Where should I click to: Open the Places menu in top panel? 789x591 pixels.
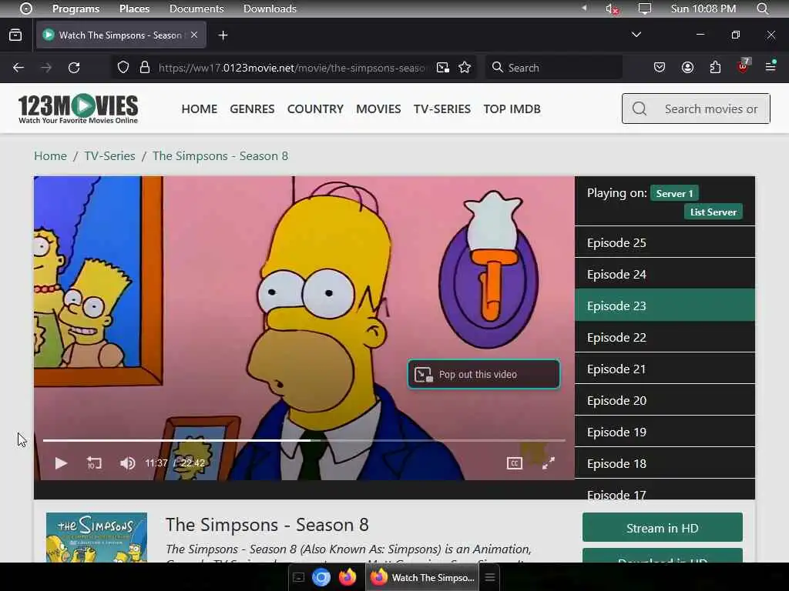pos(134,8)
